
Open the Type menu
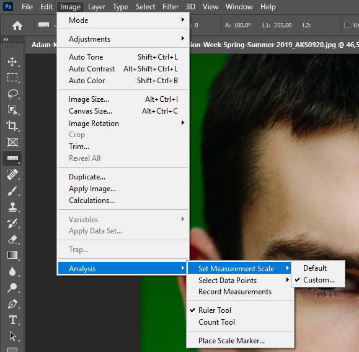click(120, 7)
